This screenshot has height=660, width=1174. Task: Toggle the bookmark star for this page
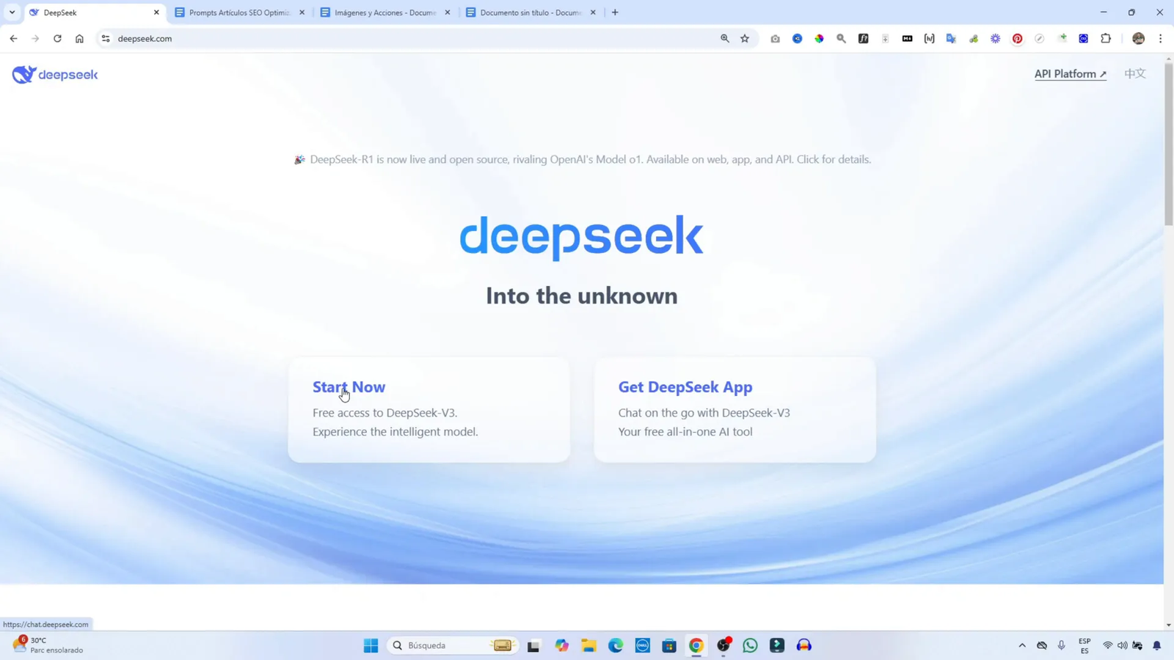[744, 38]
